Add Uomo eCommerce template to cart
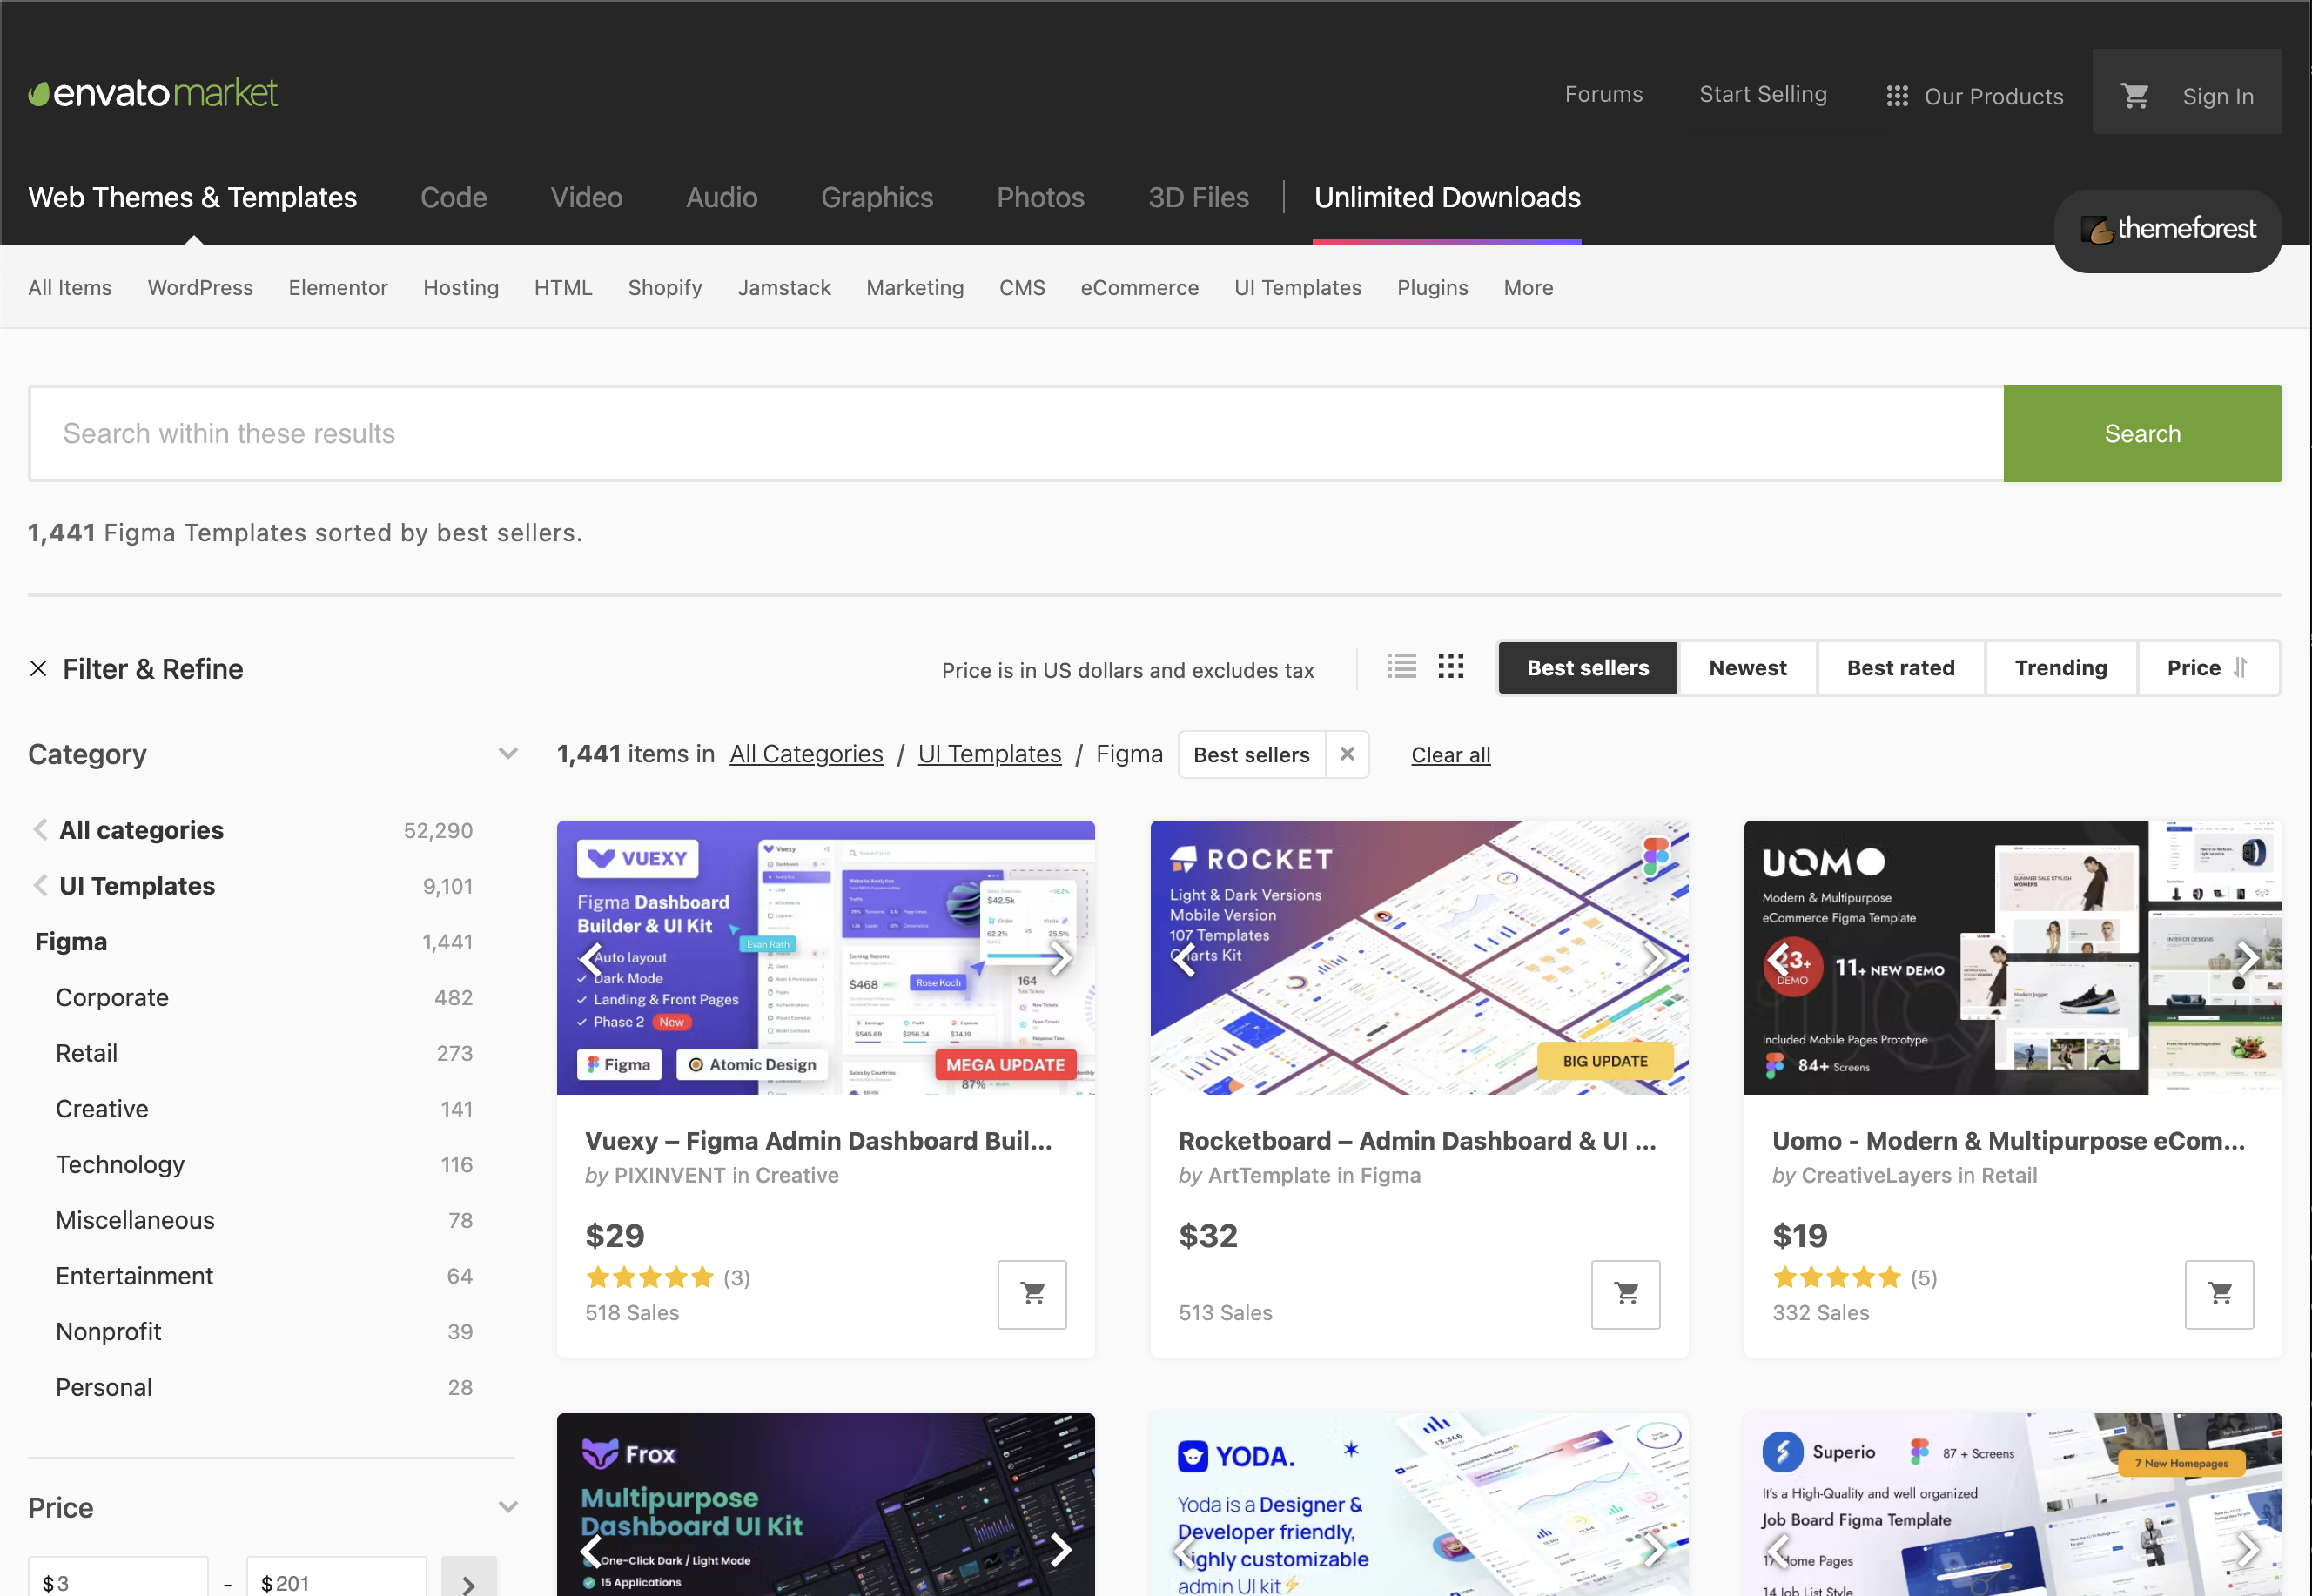The width and height of the screenshot is (2312, 1596). tap(2220, 1294)
